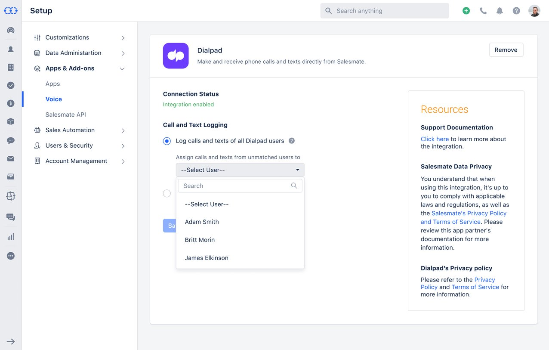Image resolution: width=549 pixels, height=350 pixels.
Task: Click the Salesmate logo in the sidebar
Action: [x=11, y=11]
